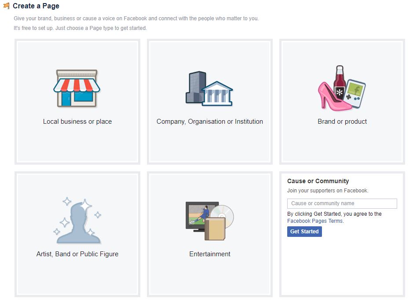Click the 'Give your brand, business or cause' description
The image size is (413, 306).
136,18
